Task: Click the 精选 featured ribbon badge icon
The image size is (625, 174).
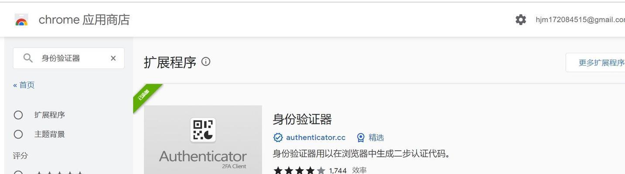Action: (x=361, y=137)
